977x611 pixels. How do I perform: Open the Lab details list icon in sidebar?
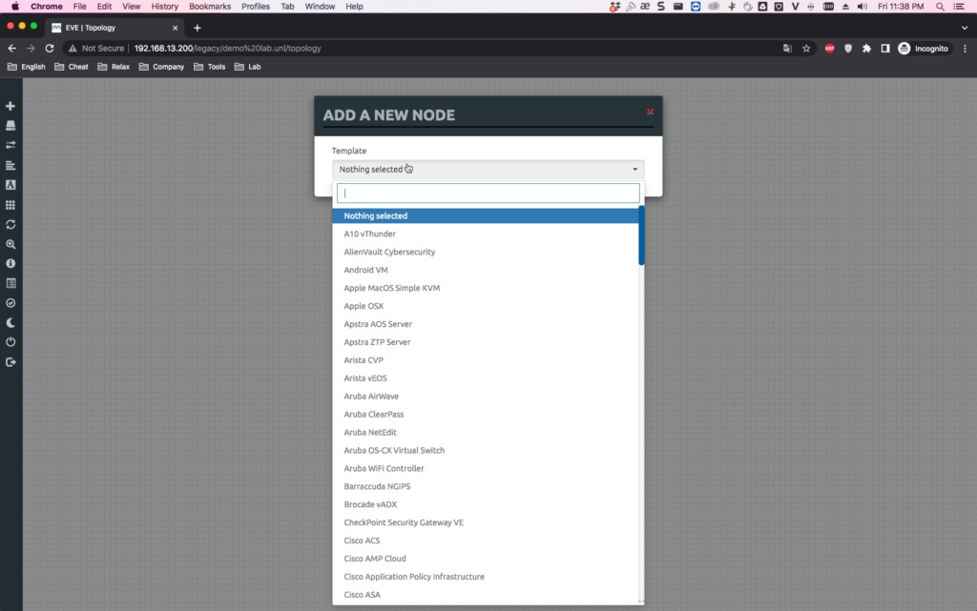click(10, 284)
